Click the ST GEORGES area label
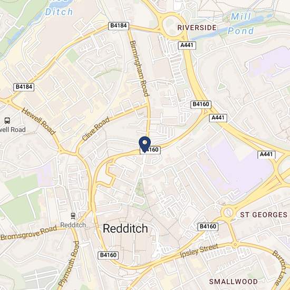The image size is (290, 290). point(264,215)
